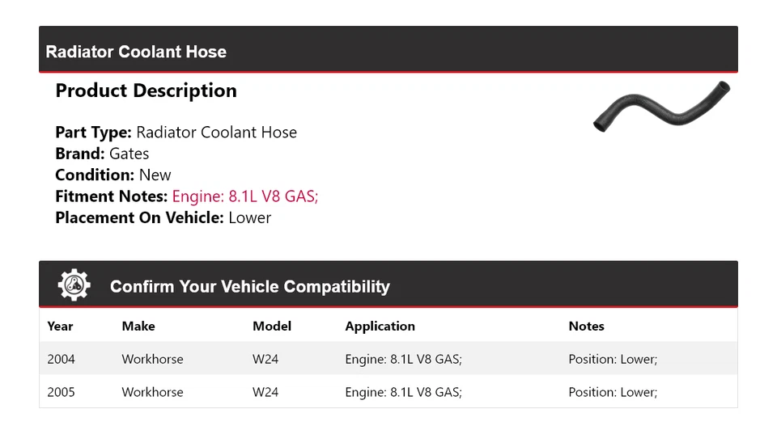Click the Radiator Coolant Hose header title
Screen dimensions: 777x434
pos(136,52)
